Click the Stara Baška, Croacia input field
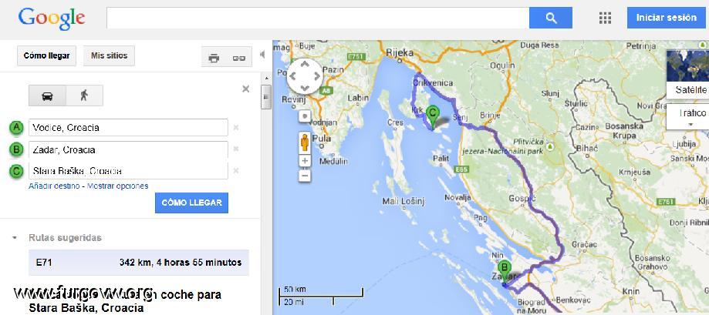 128,171
